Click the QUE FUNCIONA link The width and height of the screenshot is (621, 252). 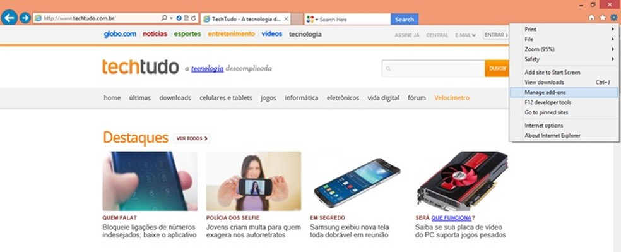point(451,218)
